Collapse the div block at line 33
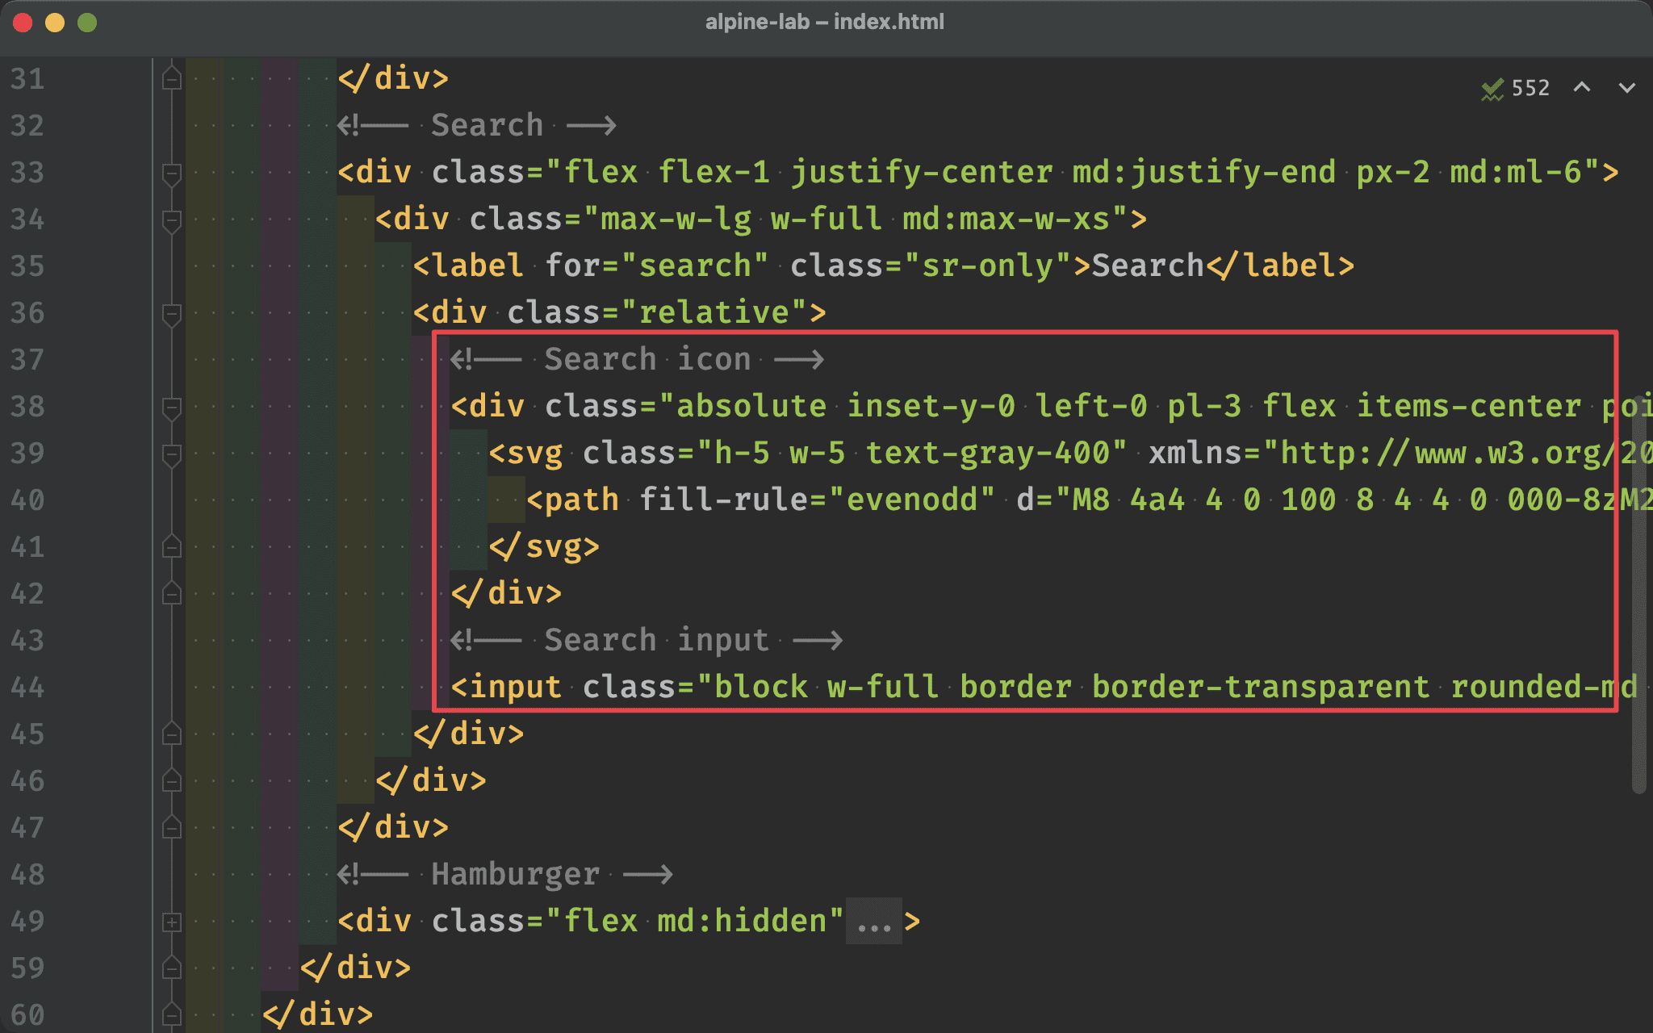 pyautogui.click(x=171, y=173)
